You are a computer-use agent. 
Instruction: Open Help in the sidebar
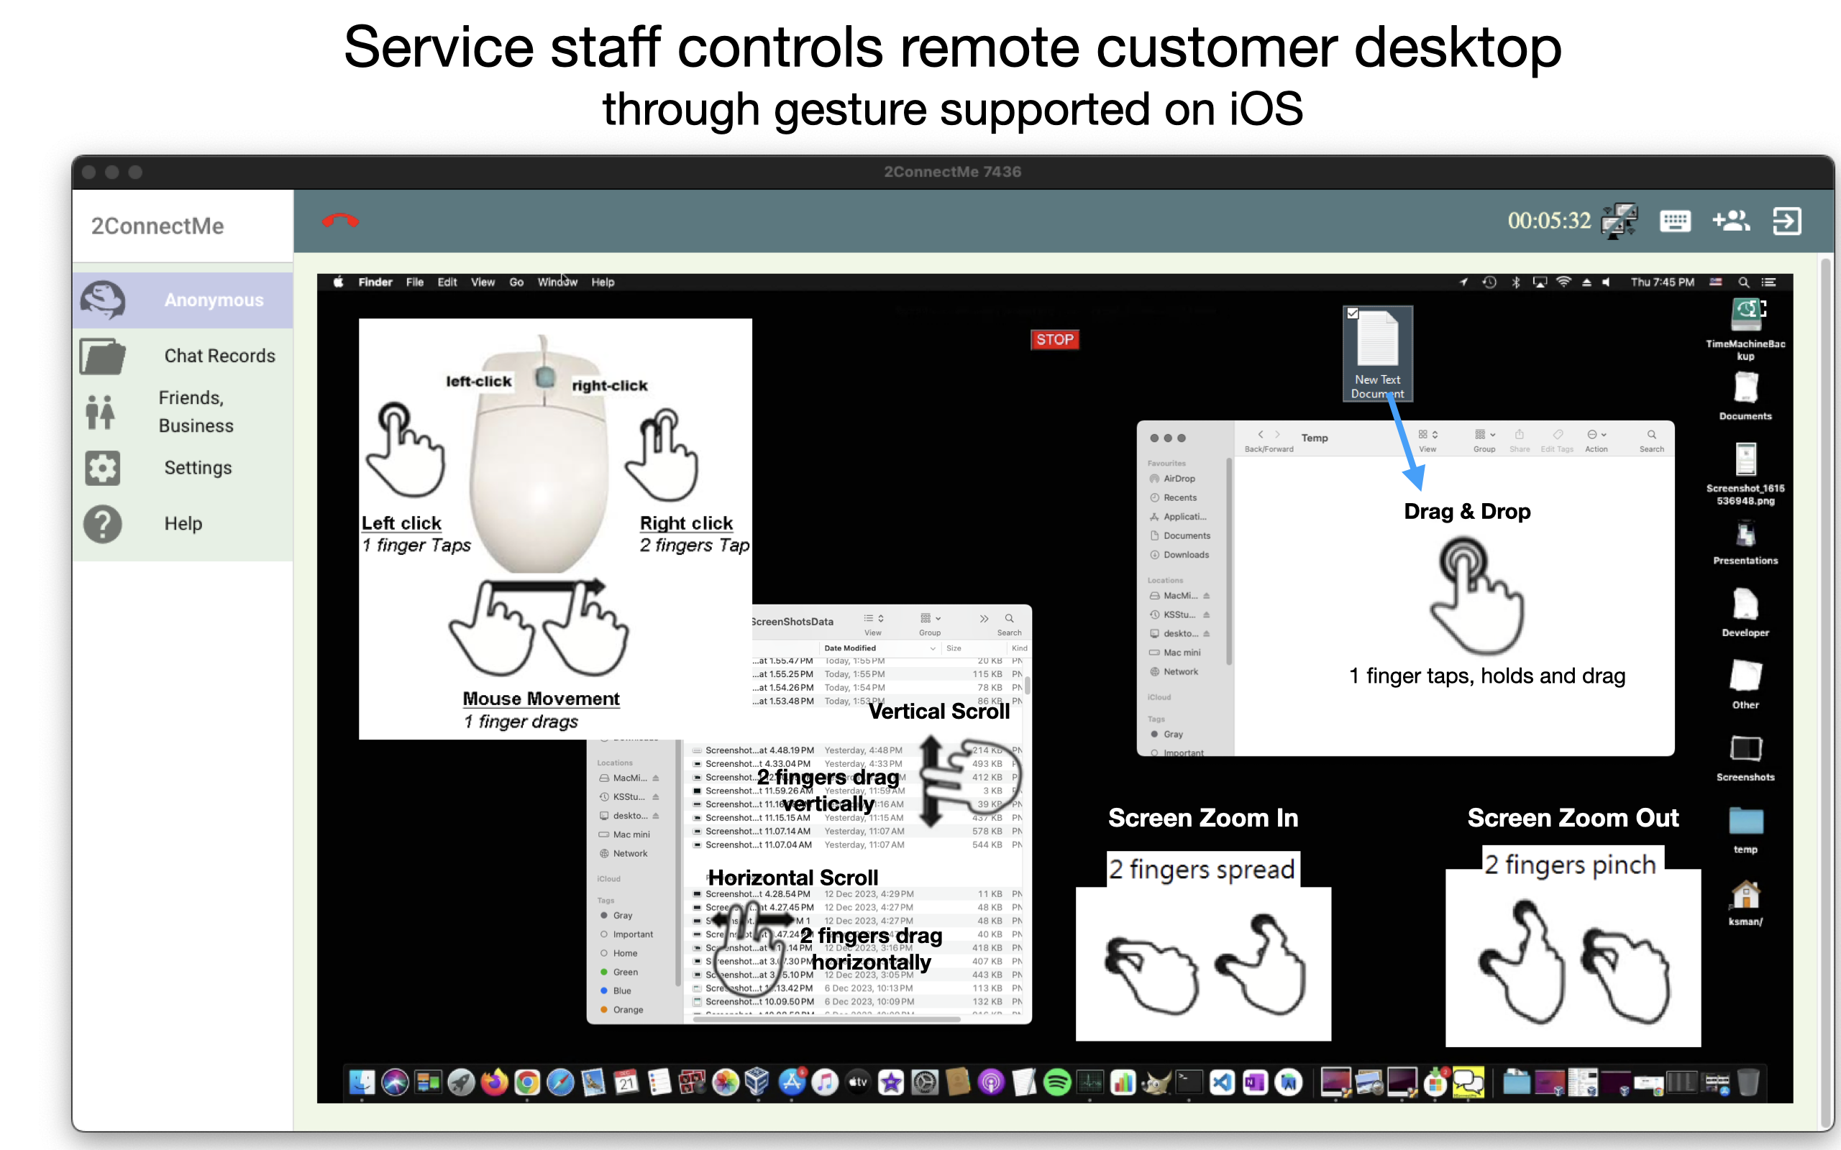(x=183, y=523)
